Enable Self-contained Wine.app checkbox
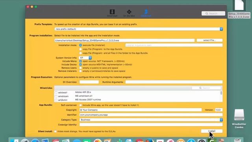Image resolution: width=252 pixels, height=142 pixels. tap(80, 105)
